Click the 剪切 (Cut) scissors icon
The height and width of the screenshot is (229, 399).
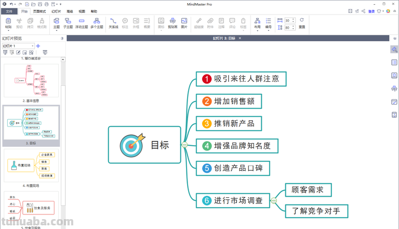click(19, 21)
